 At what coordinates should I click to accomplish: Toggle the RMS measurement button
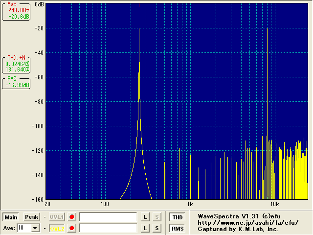point(177,229)
